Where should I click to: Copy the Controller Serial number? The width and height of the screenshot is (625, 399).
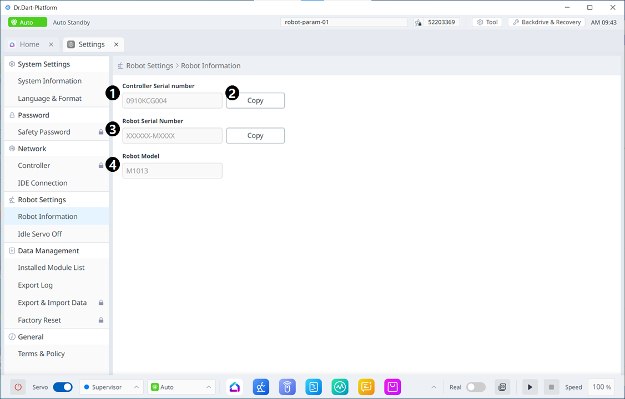click(255, 100)
